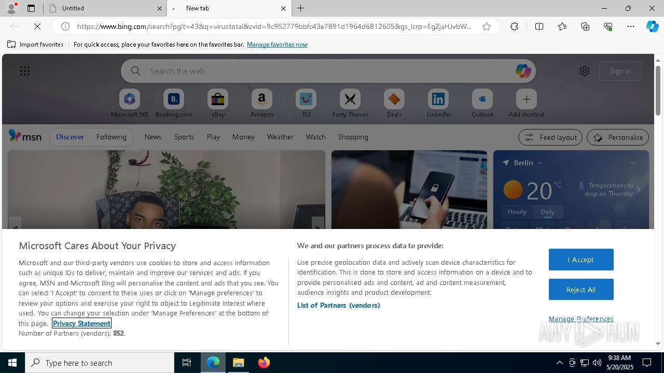Open LinkedIn shortcut

pos(438,103)
